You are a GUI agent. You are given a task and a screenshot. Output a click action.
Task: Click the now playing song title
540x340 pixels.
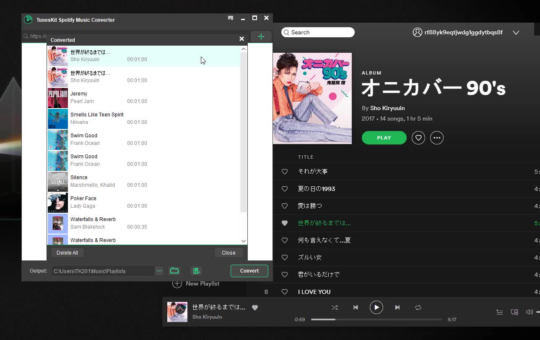click(219, 307)
